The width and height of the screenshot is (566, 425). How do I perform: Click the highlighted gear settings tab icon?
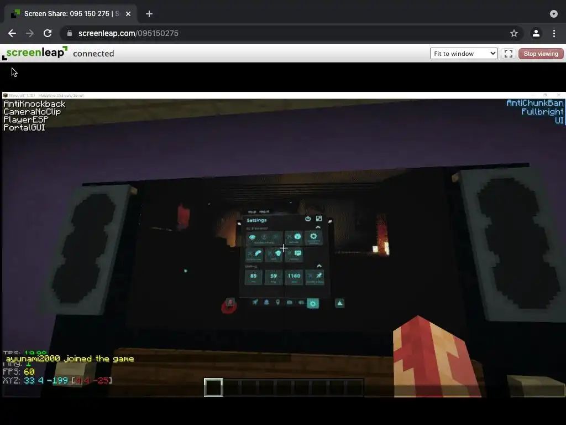[313, 303]
